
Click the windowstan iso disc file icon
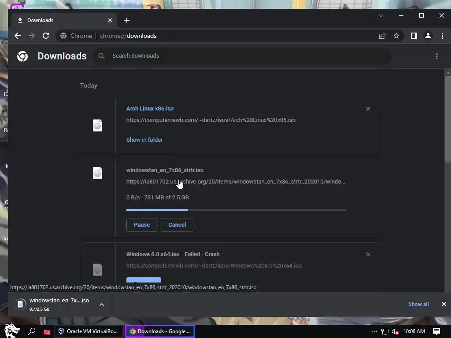(97, 173)
